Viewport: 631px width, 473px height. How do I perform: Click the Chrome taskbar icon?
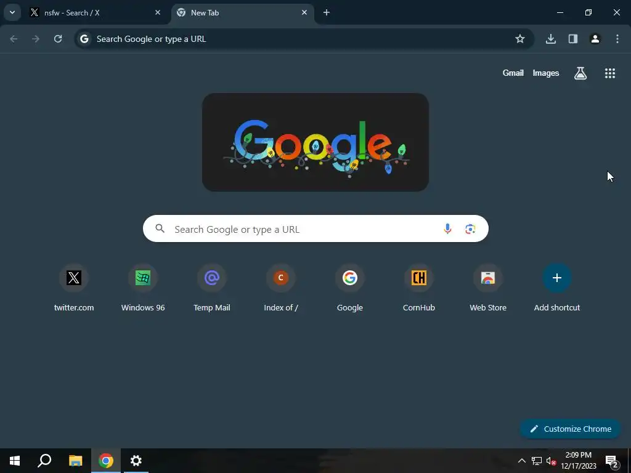point(106,461)
